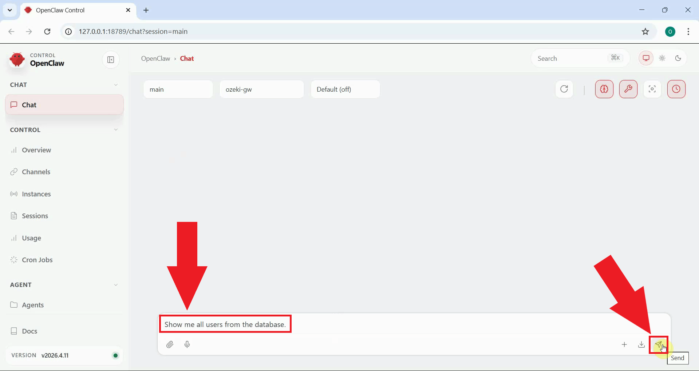The width and height of the screenshot is (699, 371).
Task: Open the Overview page
Action: pos(64,150)
